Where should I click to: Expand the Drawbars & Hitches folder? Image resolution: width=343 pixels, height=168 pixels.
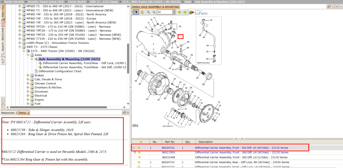tap(28, 87)
